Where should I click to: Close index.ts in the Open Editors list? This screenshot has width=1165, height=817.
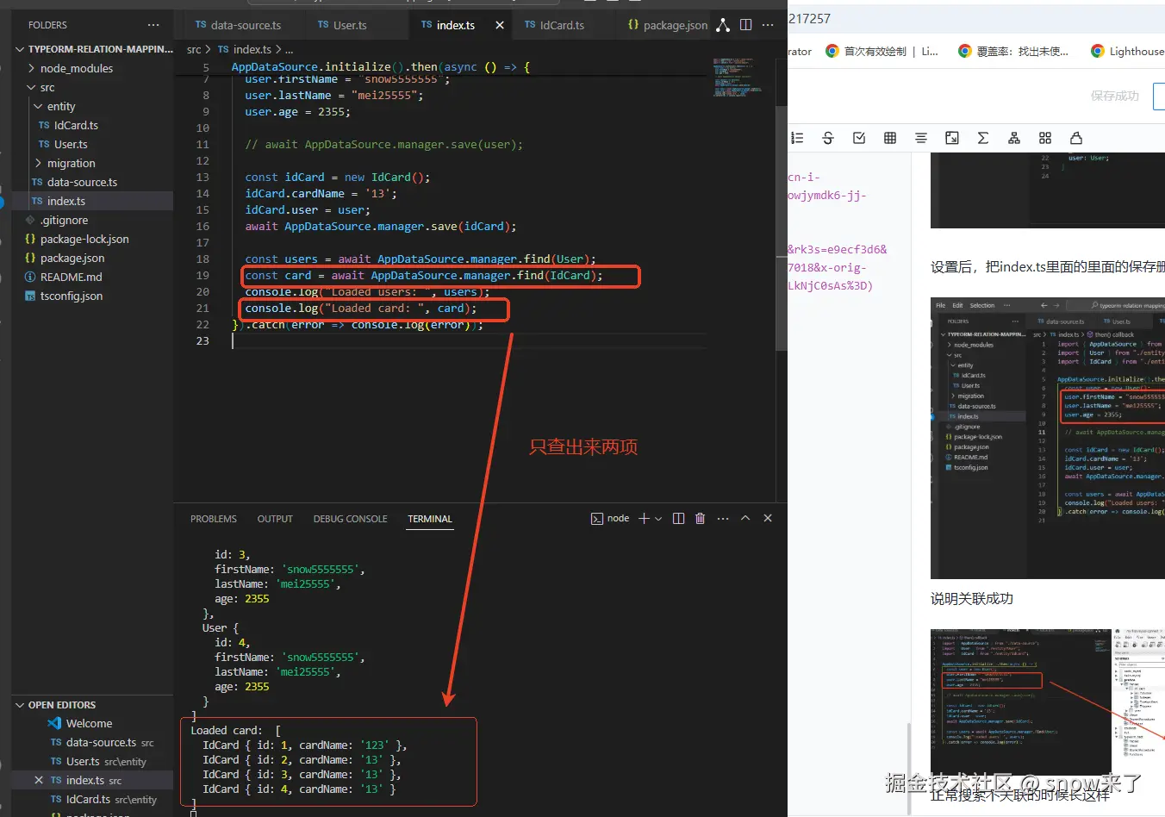click(x=39, y=781)
